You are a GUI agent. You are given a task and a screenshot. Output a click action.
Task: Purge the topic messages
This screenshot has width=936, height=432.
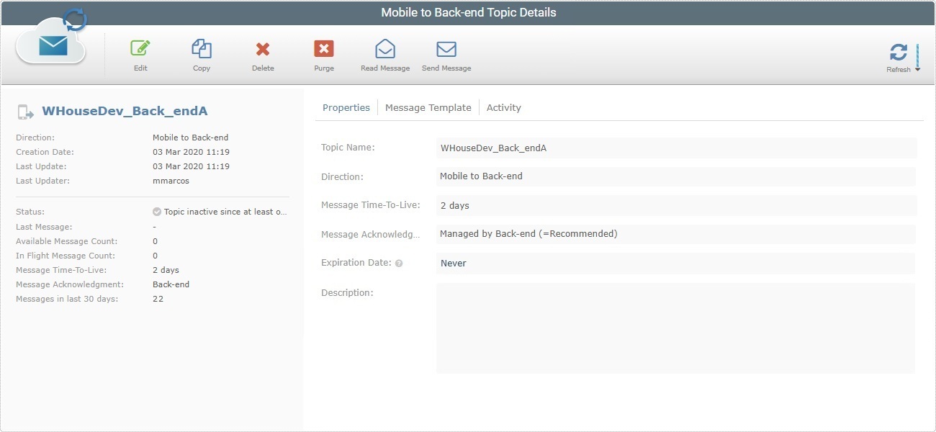coord(323,50)
